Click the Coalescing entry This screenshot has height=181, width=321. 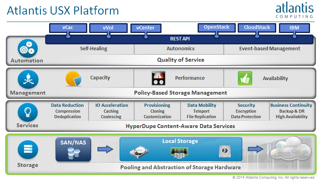click(x=111, y=117)
